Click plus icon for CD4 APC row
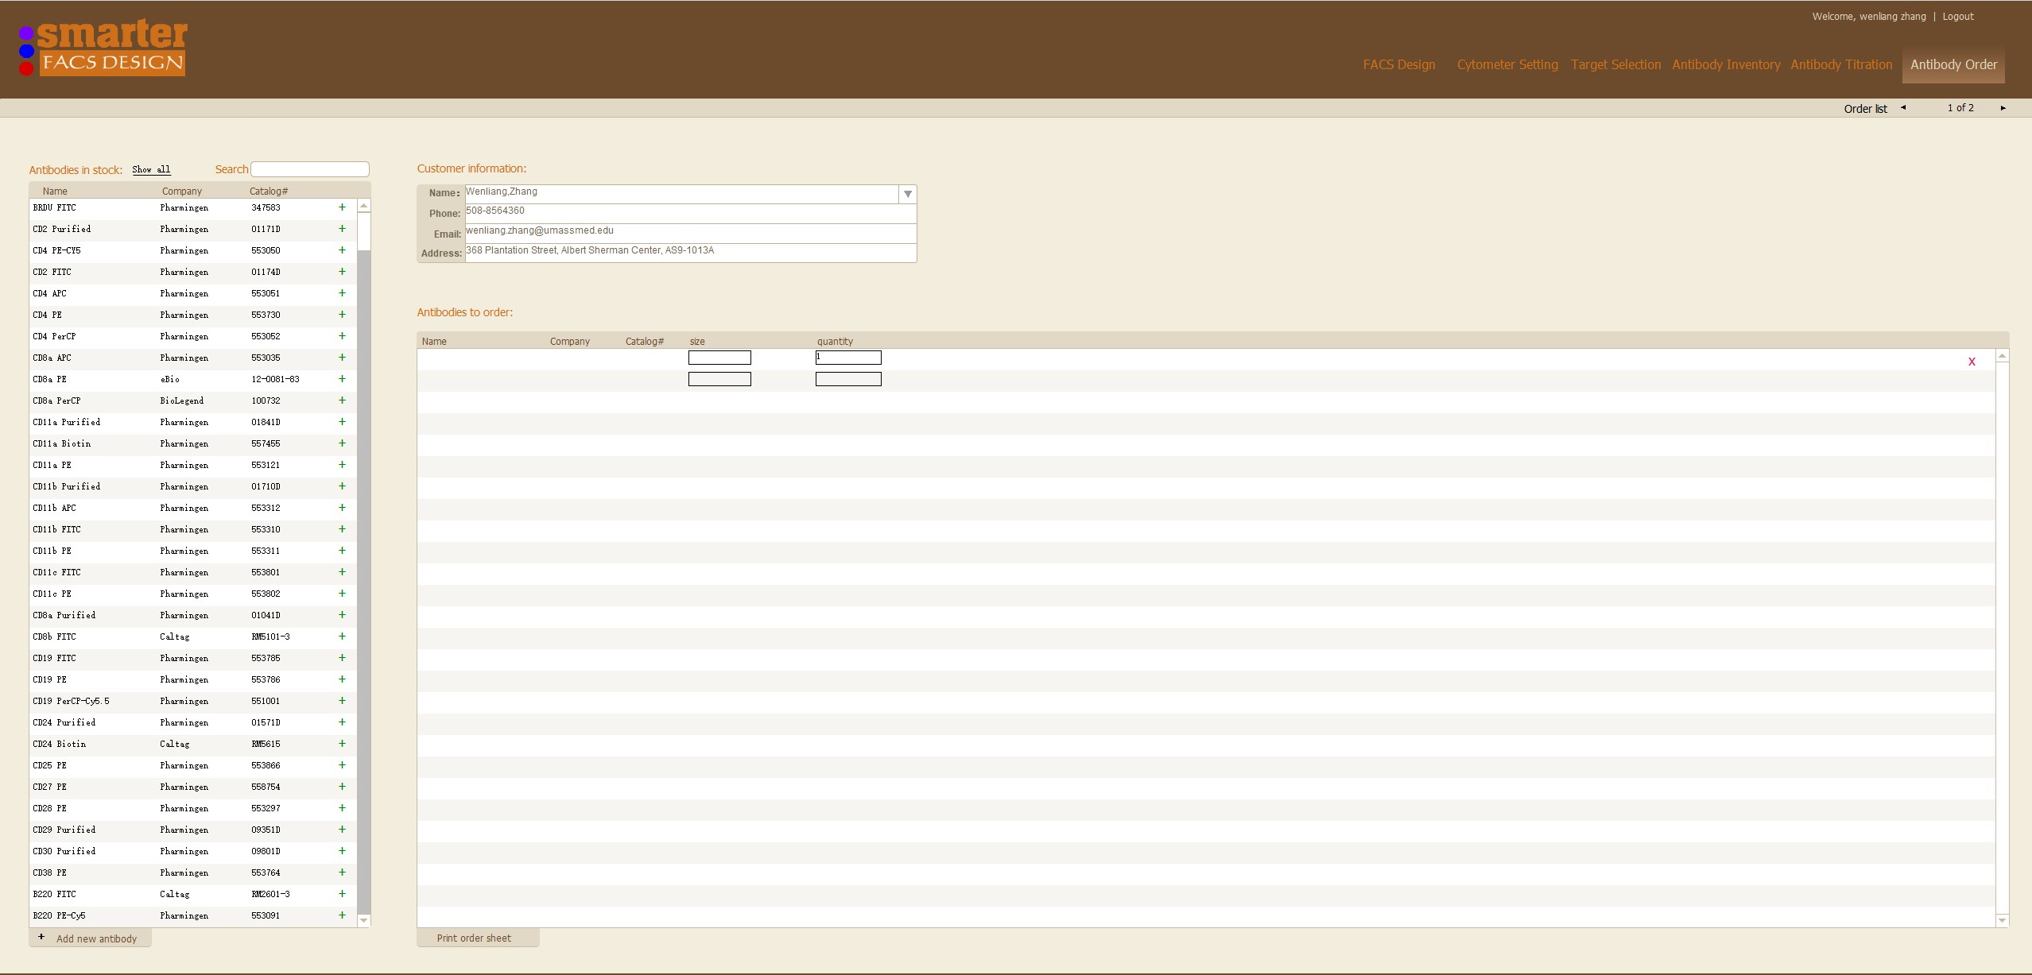This screenshot has width=2032, height=975. [342, 293]
